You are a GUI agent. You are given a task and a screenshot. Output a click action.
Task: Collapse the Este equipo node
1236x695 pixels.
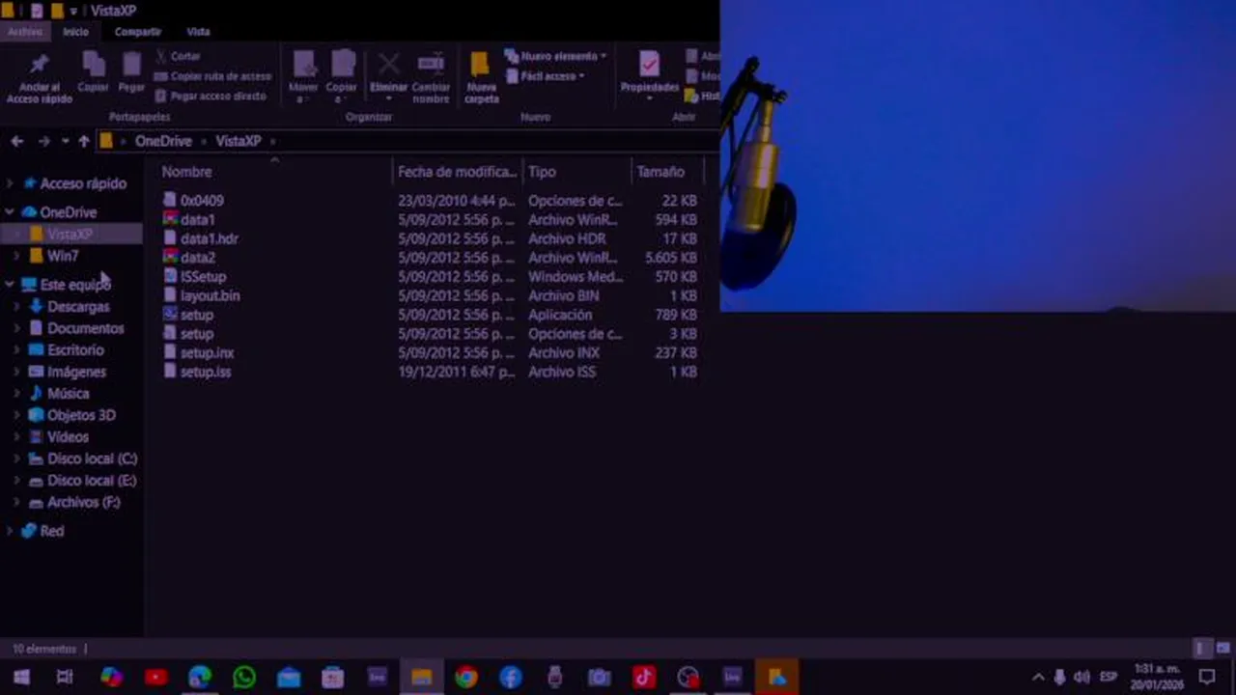point(10,285)
